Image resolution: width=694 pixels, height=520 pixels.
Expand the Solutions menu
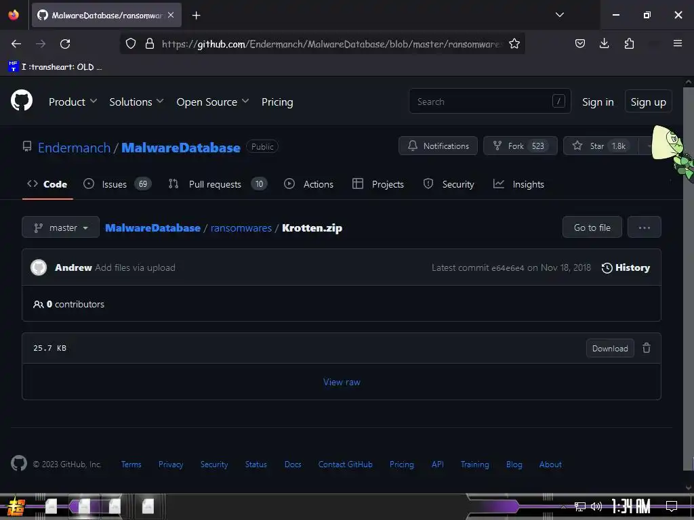click(x=136, y=102)
